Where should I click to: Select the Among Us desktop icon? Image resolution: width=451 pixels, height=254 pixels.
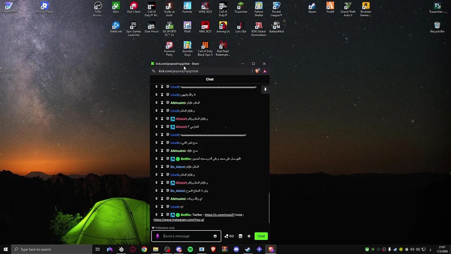coord(223,28)
